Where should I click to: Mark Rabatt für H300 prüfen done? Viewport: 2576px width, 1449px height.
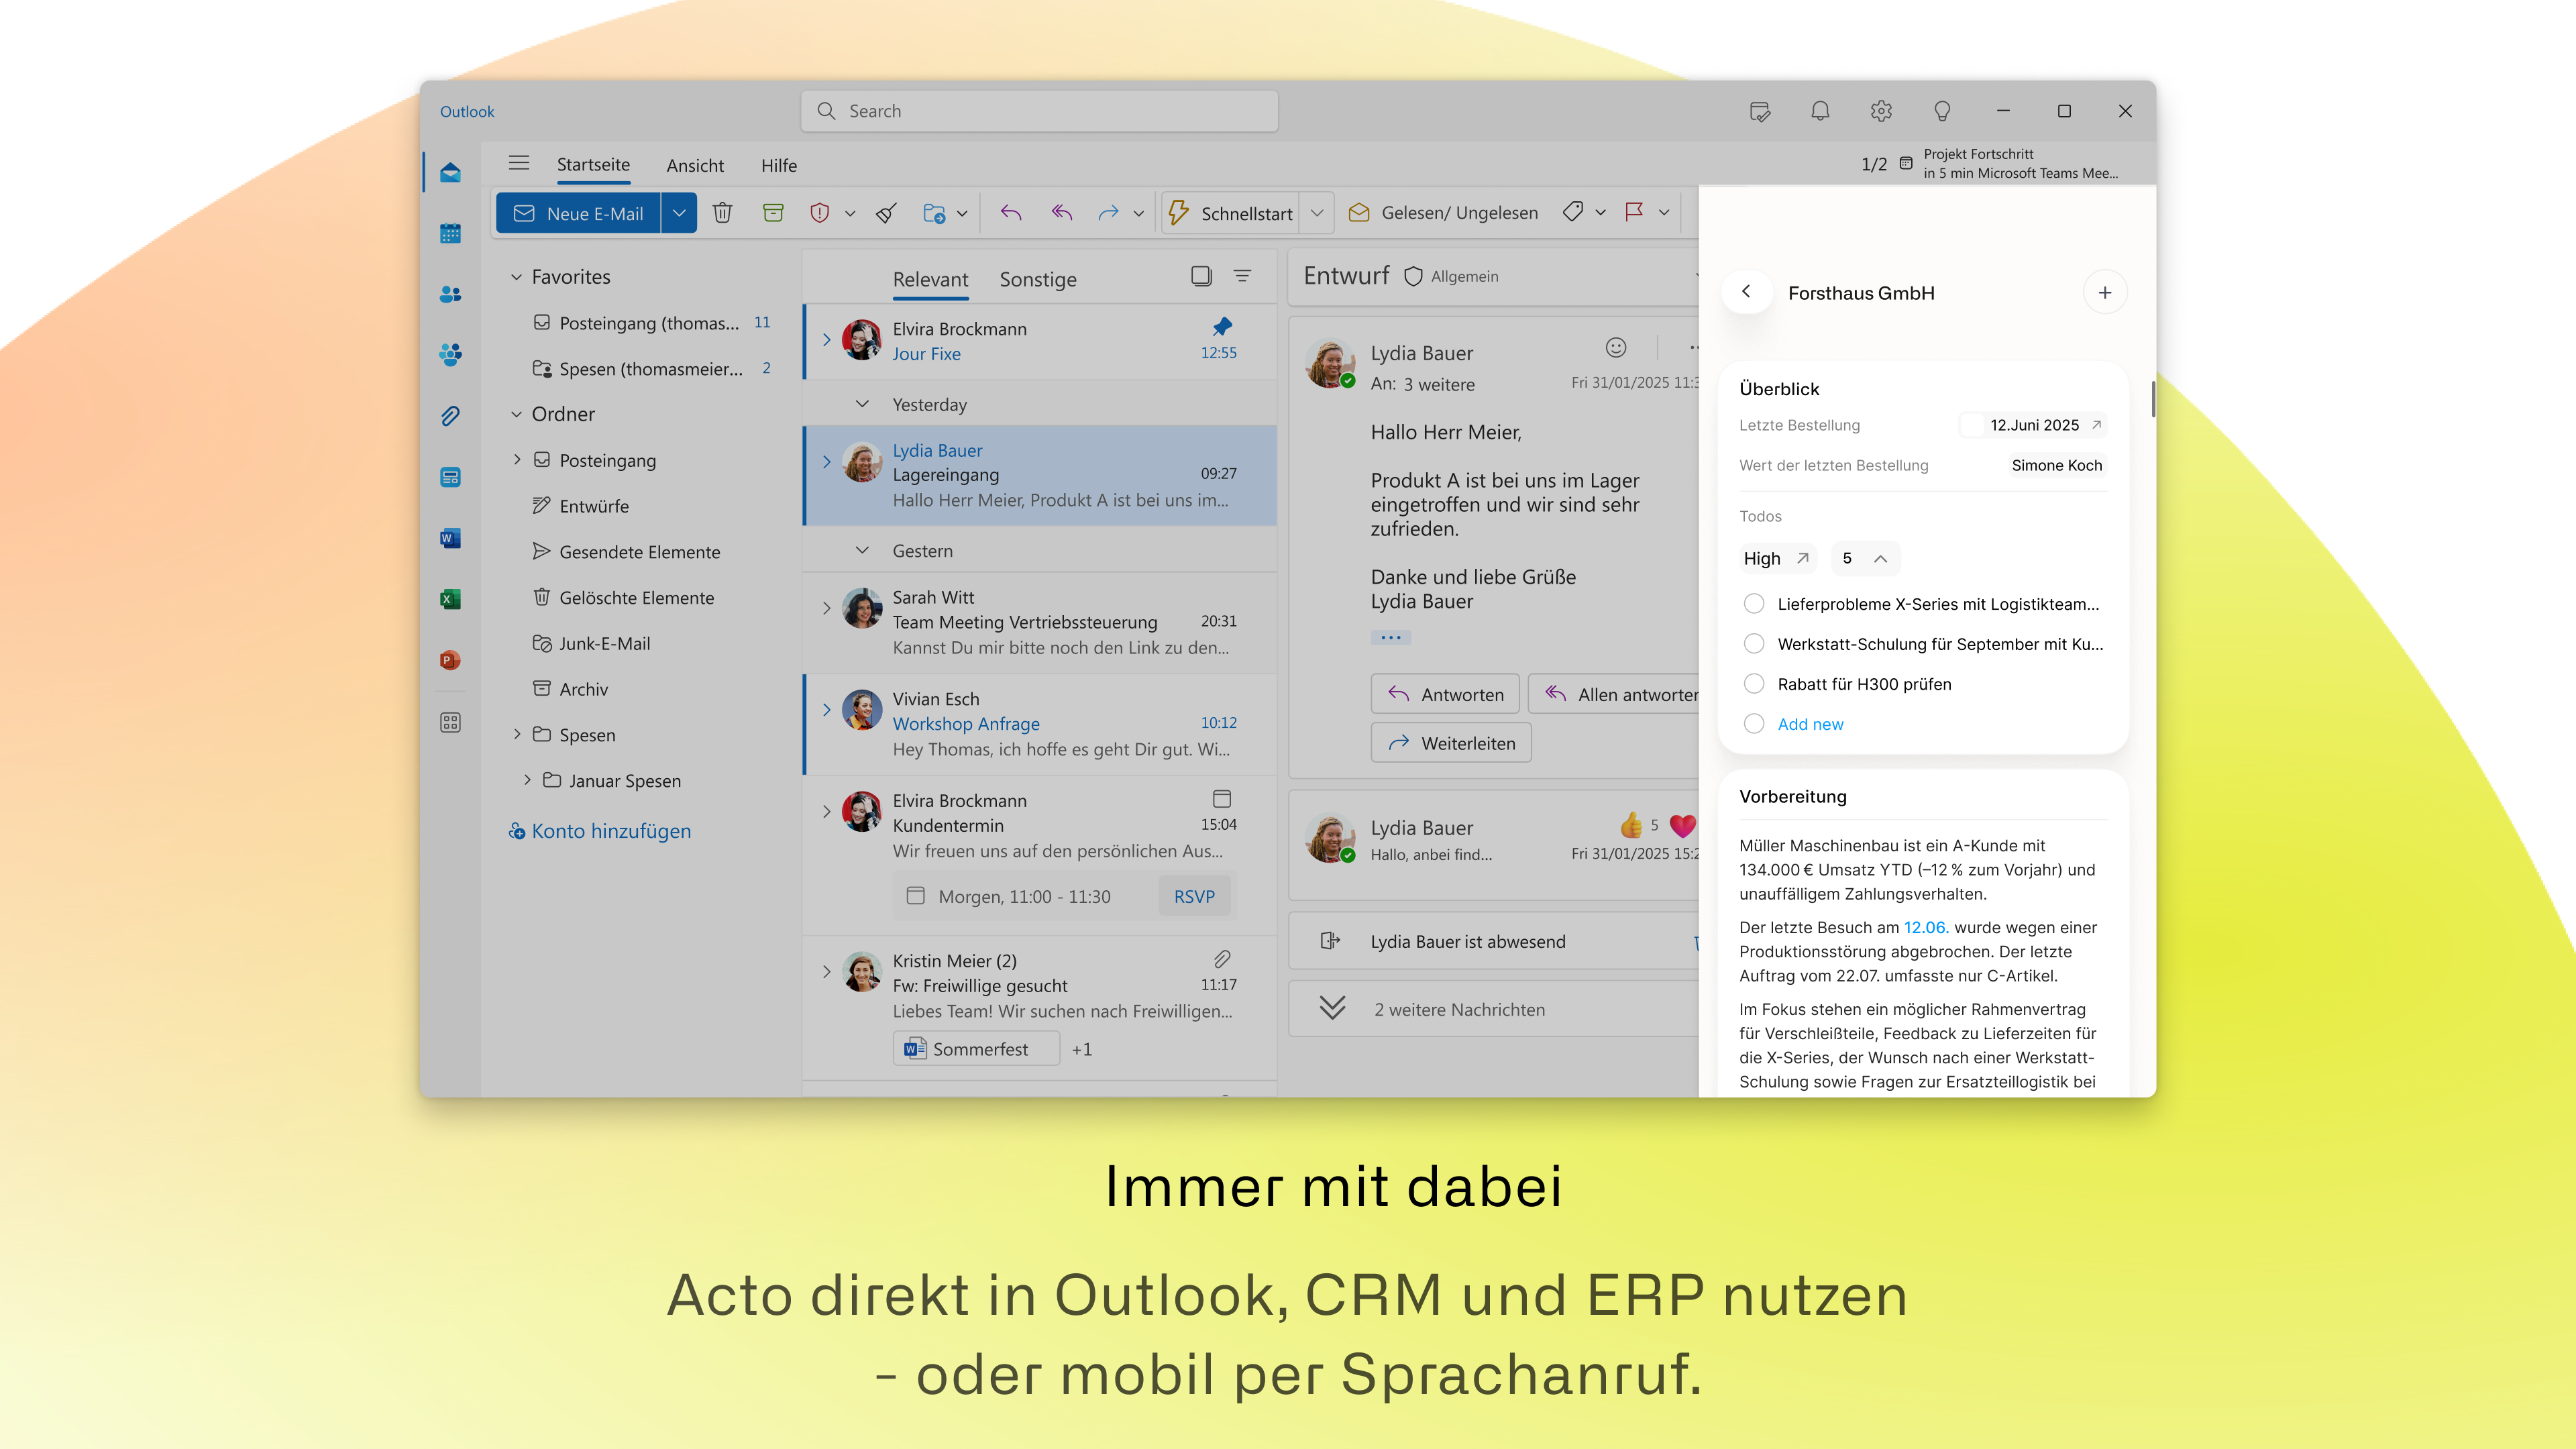click(x=1753, y=684)
